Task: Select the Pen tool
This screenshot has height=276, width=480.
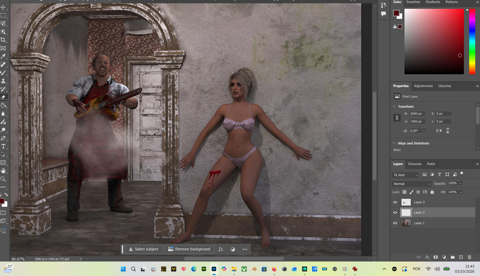Action: coord(3,138)
